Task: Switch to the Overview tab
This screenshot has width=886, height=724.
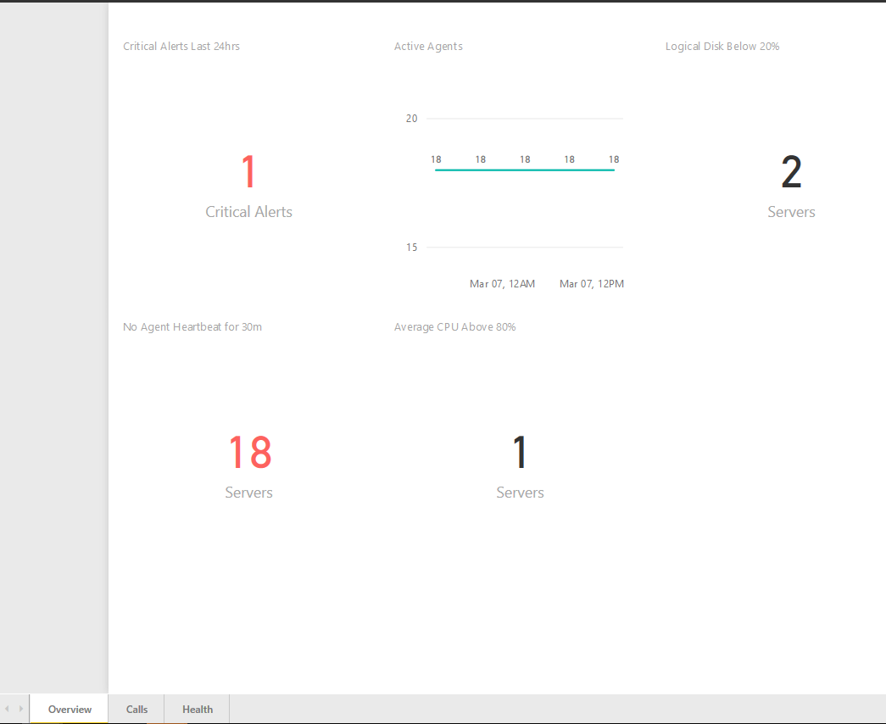Action: [x=70, y=710]
